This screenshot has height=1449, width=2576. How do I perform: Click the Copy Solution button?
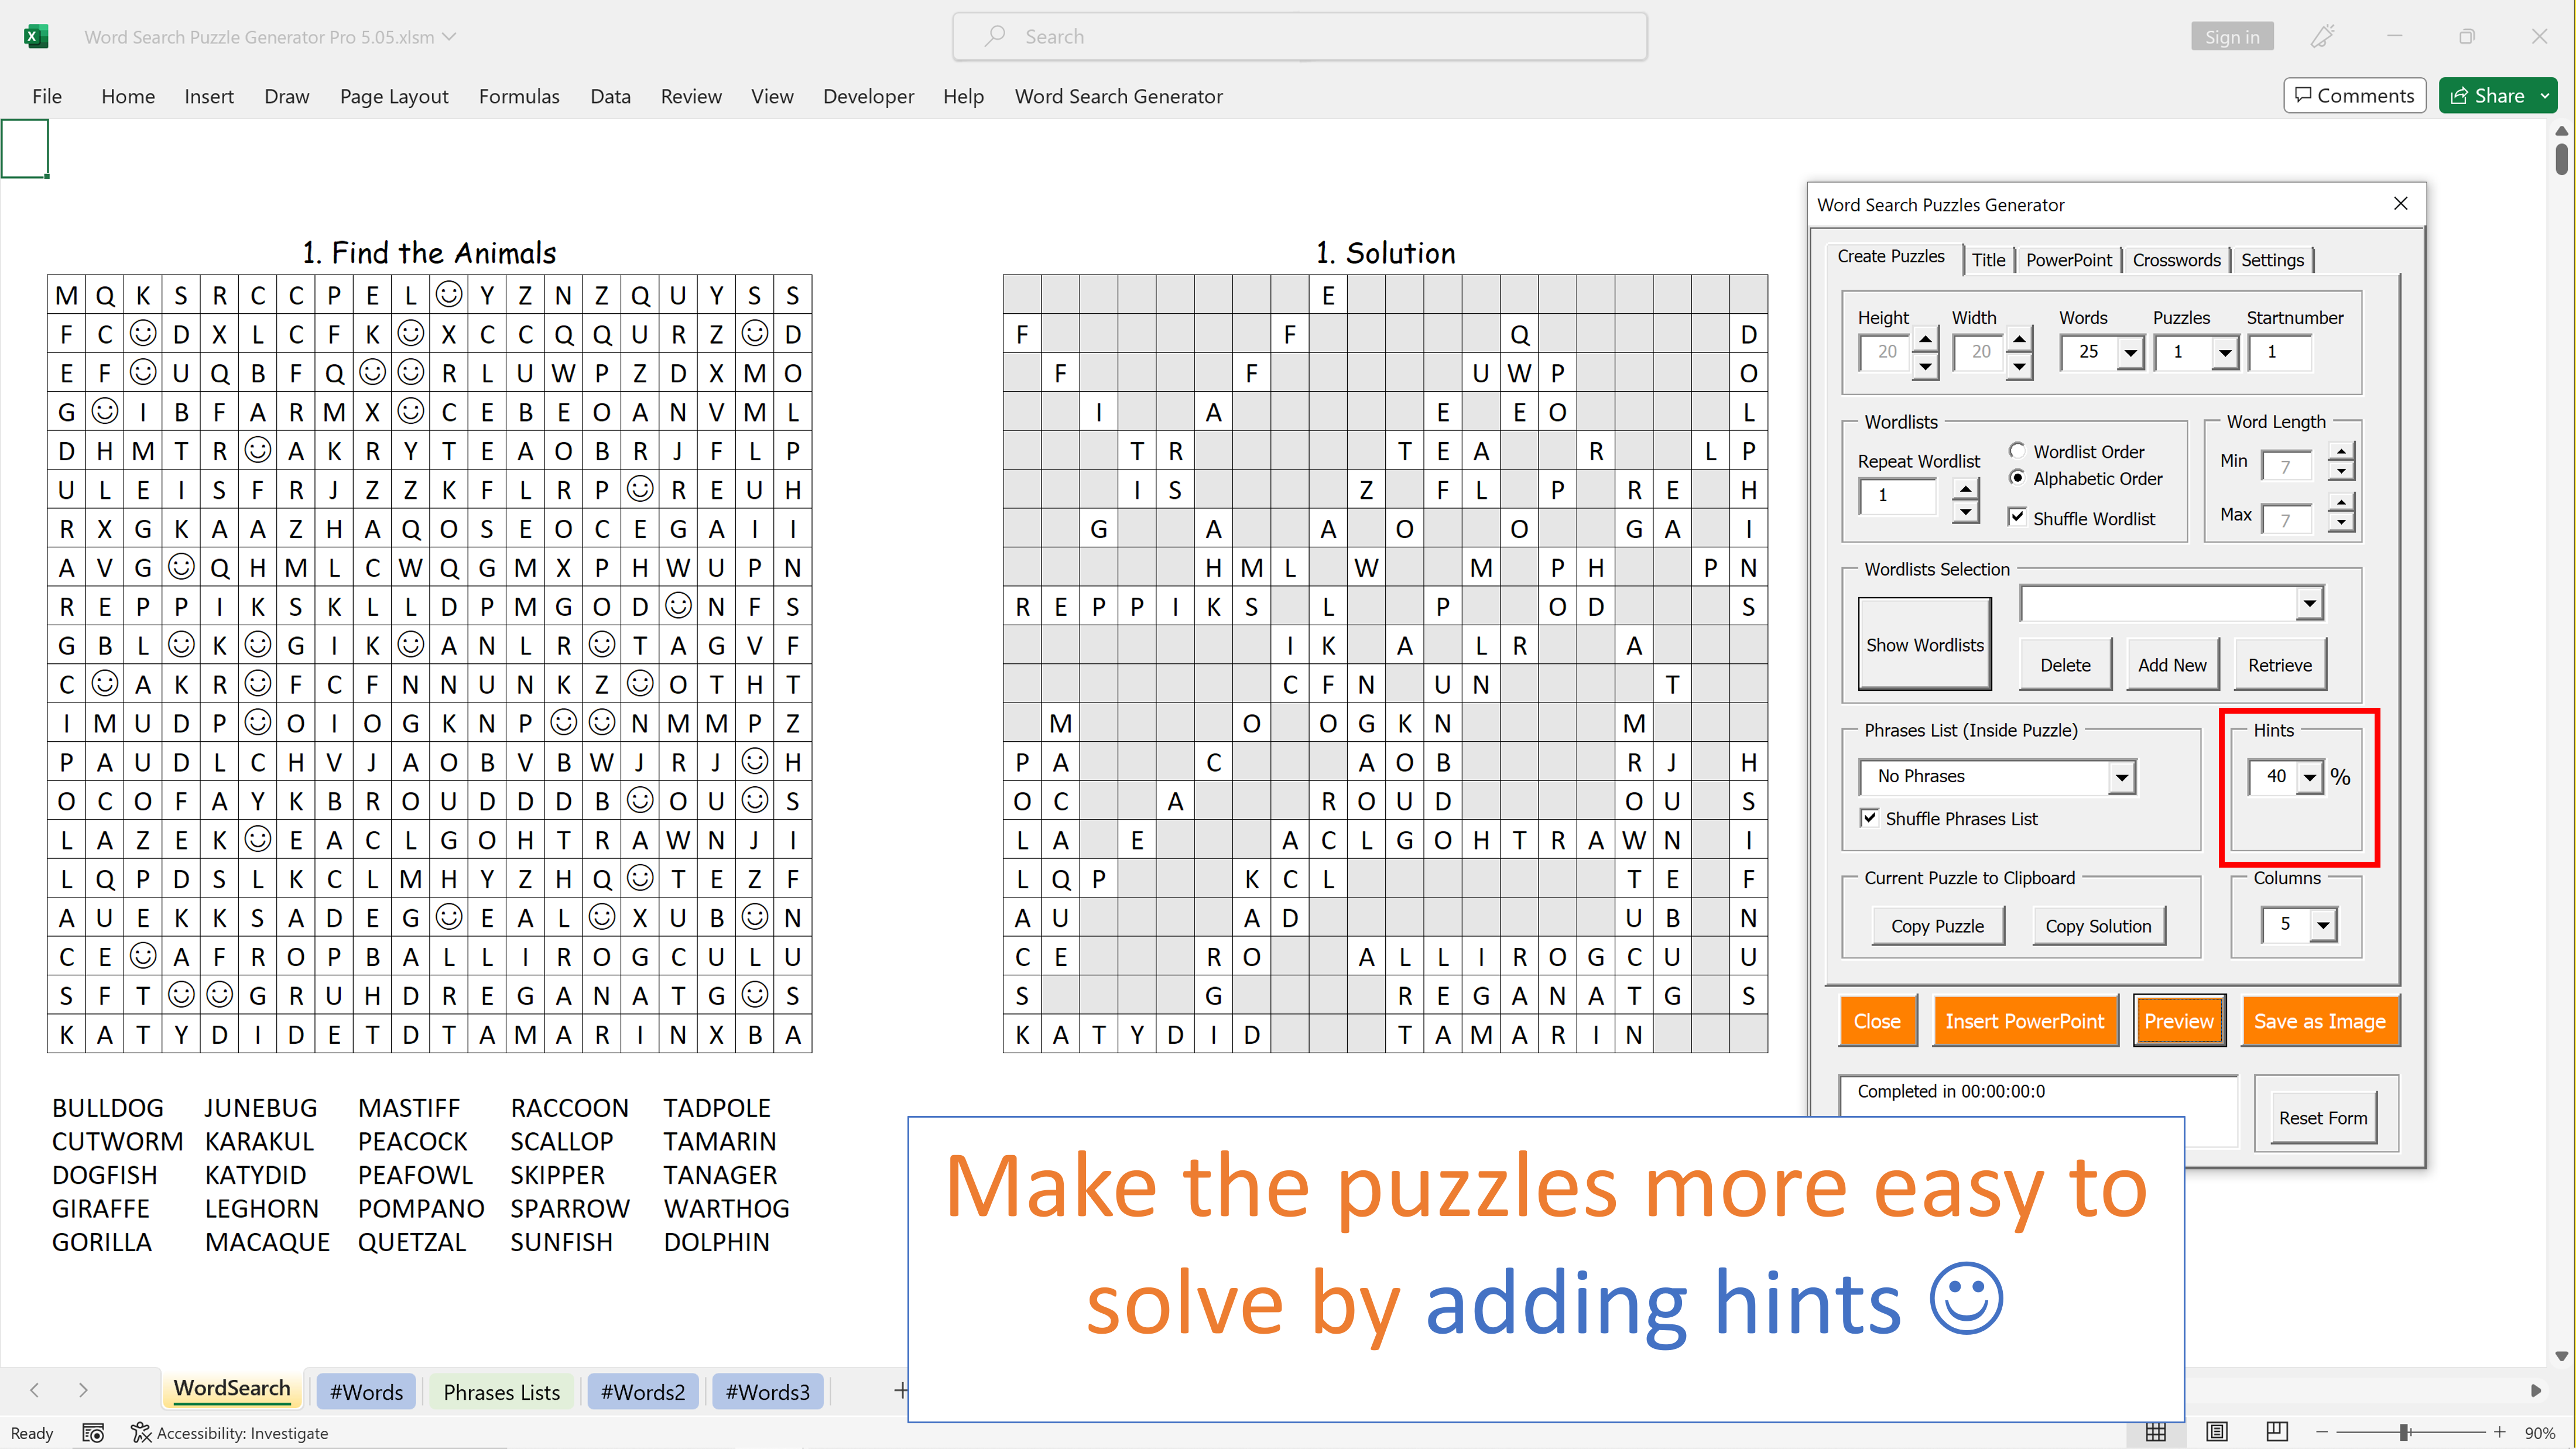[x=2098, y=926]
